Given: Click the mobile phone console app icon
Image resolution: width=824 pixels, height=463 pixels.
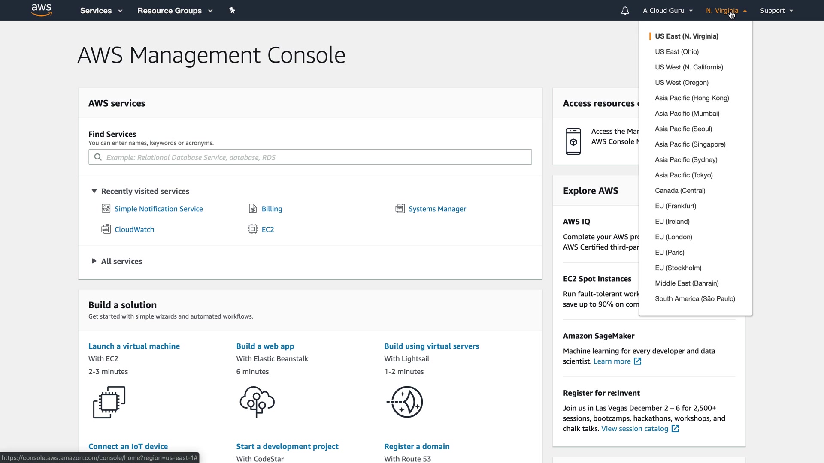Looking at the screenshot, I should pos(573,141).
